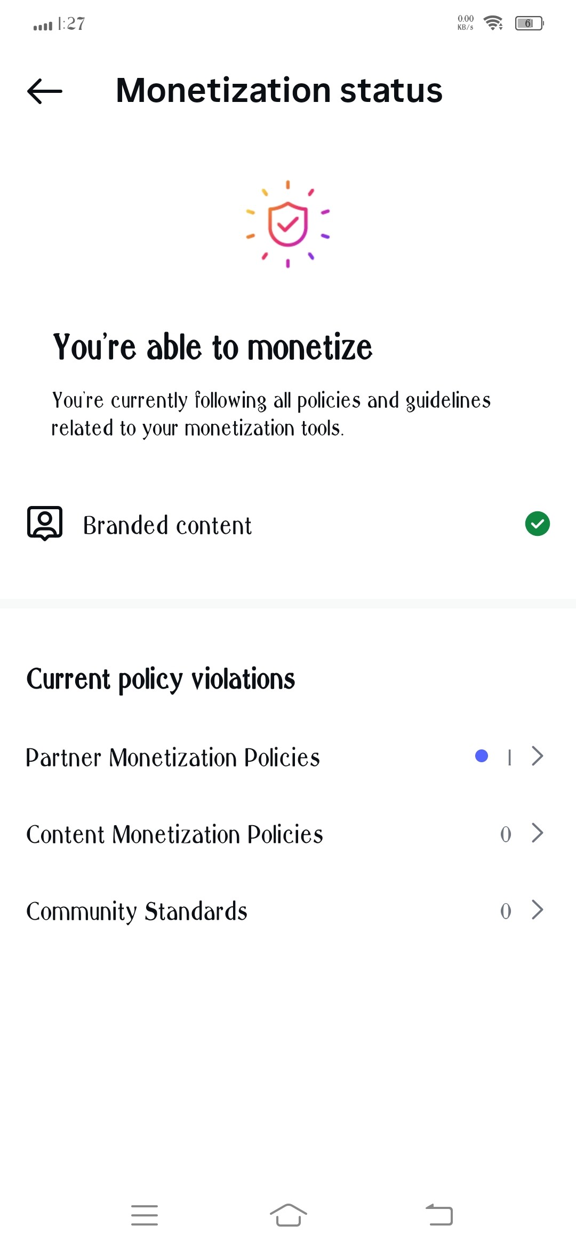Tap the Current policy violations heading
The height and width of the screenshot is (1249, 576).
click(x=161, y=679)
